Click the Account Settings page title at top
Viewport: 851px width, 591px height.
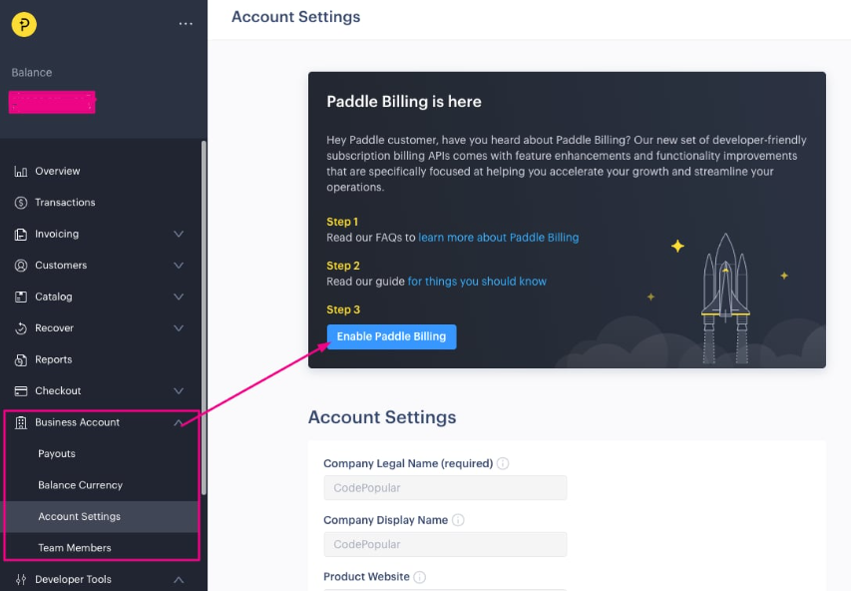tap(295, 17)
